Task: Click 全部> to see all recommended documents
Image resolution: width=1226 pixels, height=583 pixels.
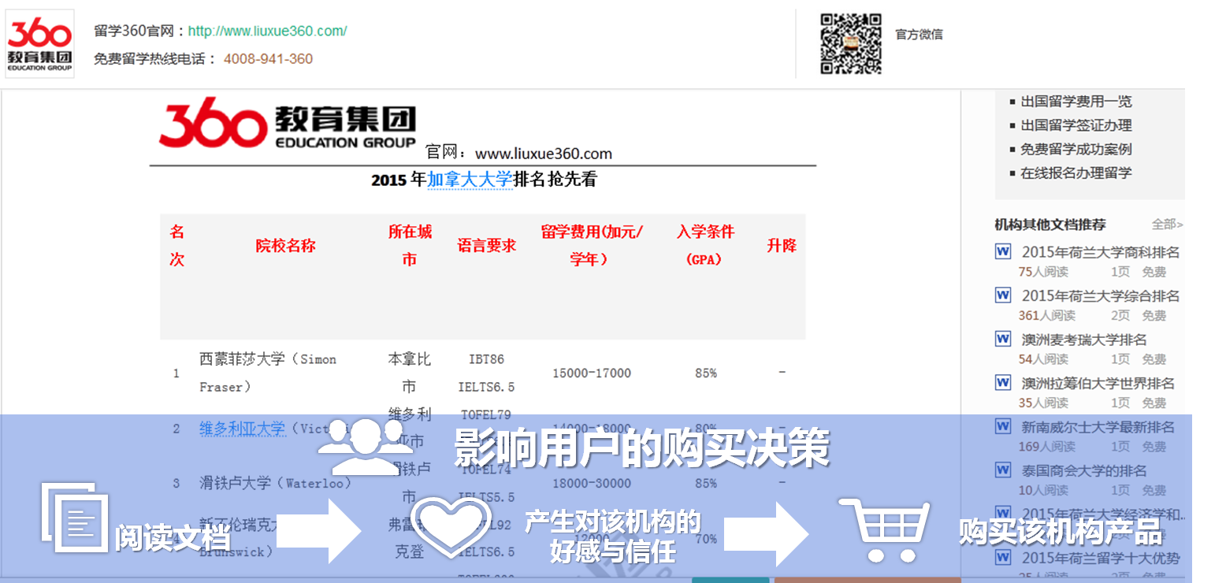Action: (x=1167, y=225)
